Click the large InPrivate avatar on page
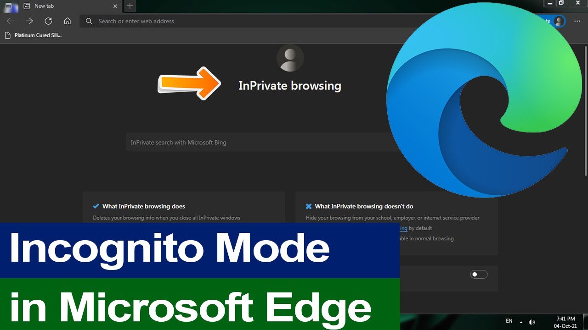 coord(290,58)
